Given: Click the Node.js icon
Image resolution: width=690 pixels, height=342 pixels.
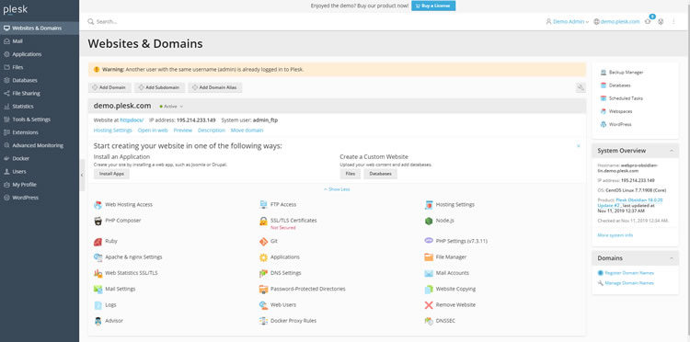Looking at the screenshot, I should [429, 221].
